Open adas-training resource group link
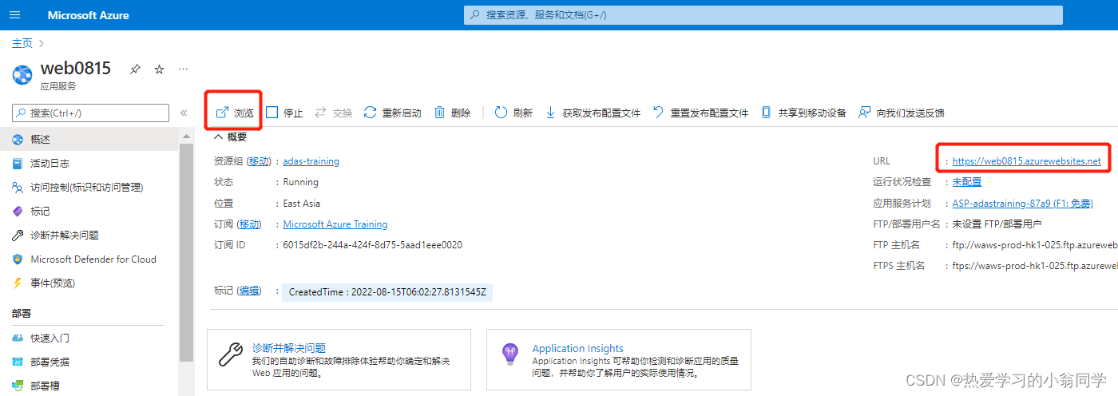The height and width of the screenshot is (396, 1118). pyautogui.click(x=311, y=160)
